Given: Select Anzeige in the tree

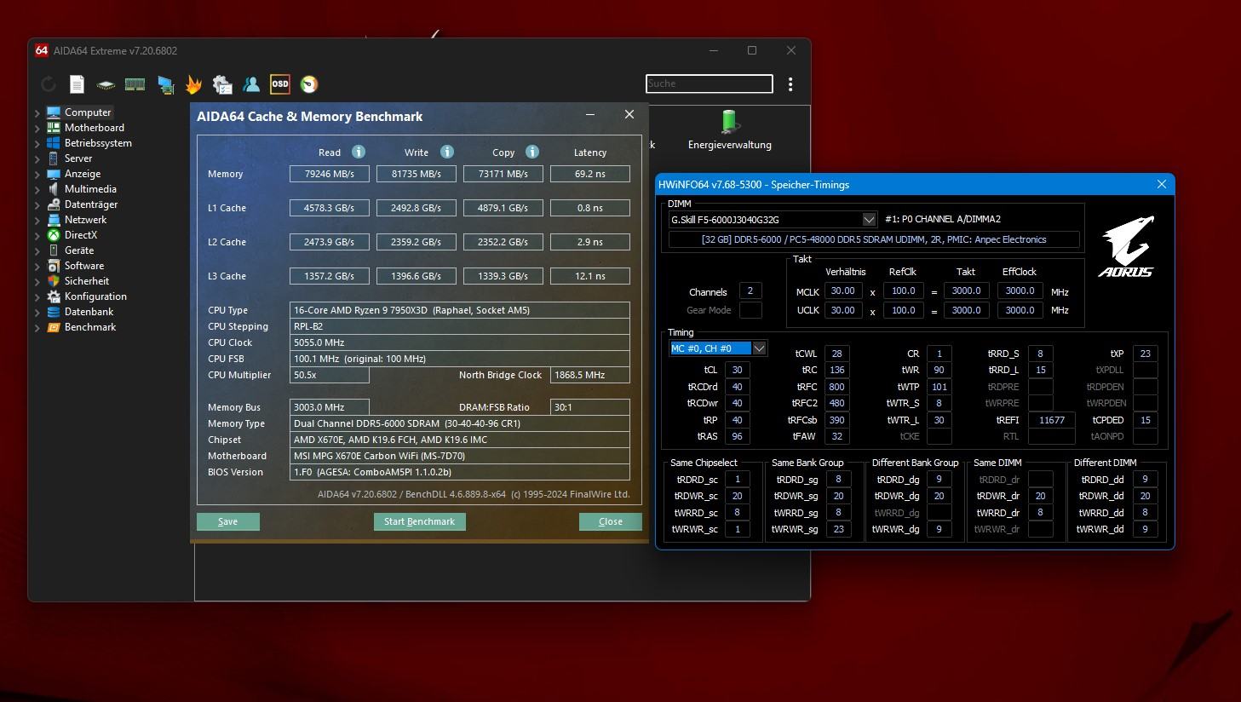Looking at the screenshot, I should 83,174.
